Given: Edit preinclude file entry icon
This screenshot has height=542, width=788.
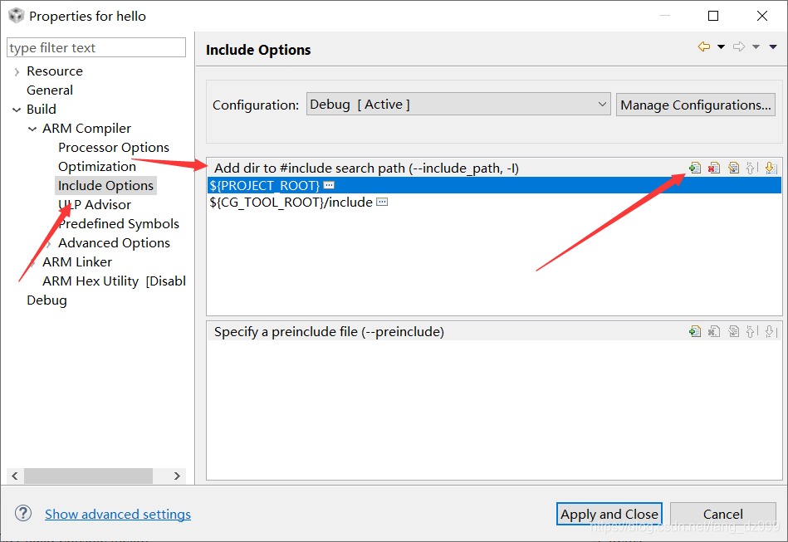Looking at the screenshot, I should tap(734, 331).
